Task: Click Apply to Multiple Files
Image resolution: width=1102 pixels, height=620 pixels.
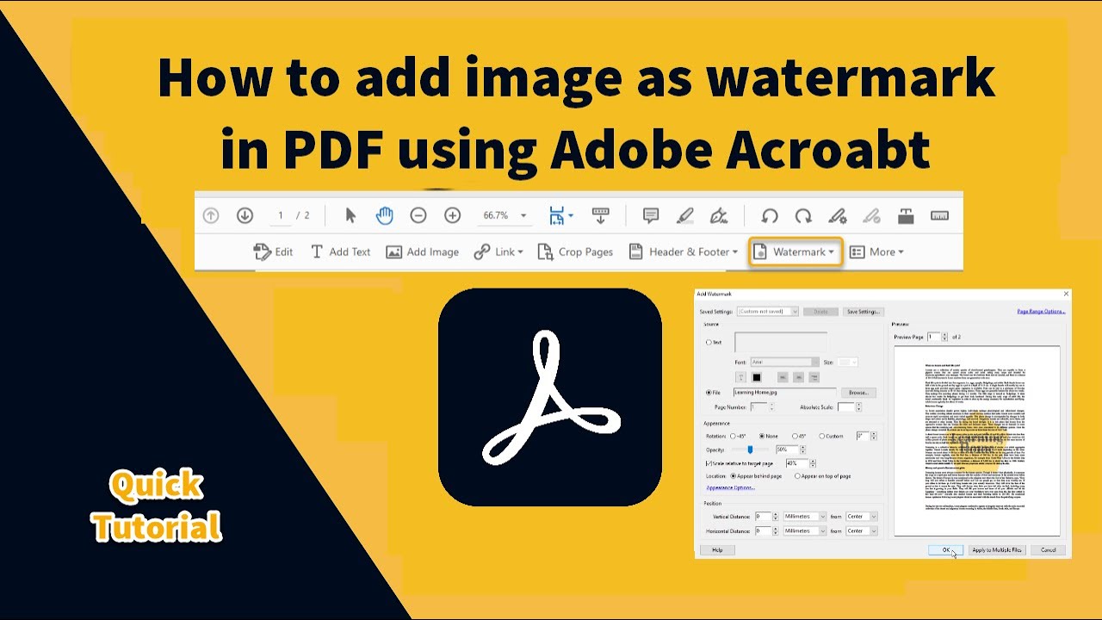Action: pyautogui.click(x=996, y=549)
